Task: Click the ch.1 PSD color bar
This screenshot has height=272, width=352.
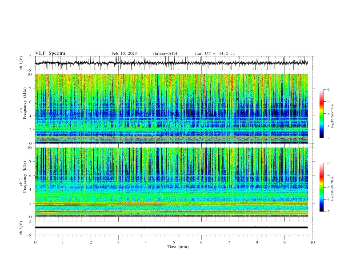Action: pos(322,114)
